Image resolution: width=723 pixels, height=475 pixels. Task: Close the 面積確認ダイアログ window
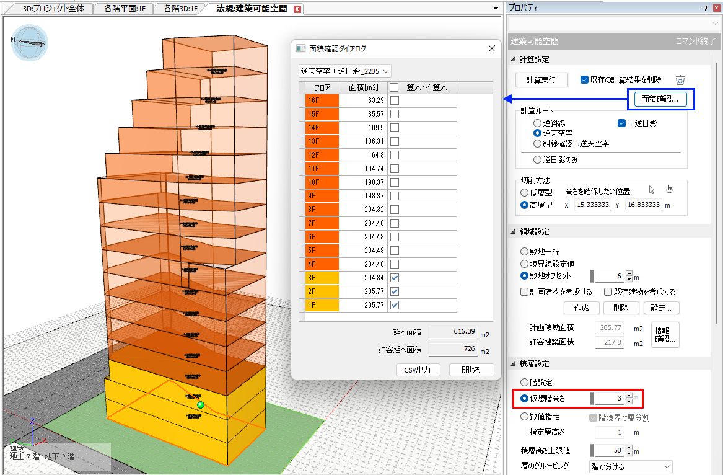[491, 48]
